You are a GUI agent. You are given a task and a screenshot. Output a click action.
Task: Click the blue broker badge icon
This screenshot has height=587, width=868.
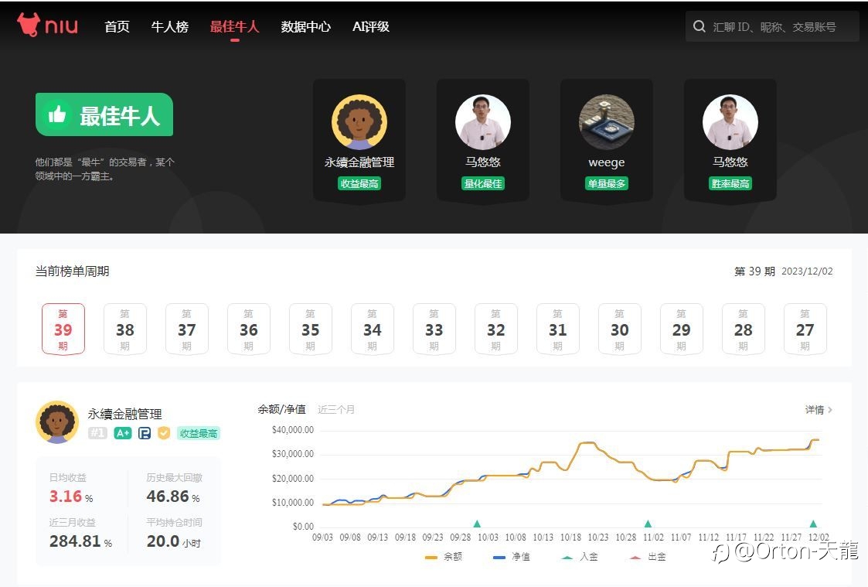pyautogui.click(x=145, y=433)
